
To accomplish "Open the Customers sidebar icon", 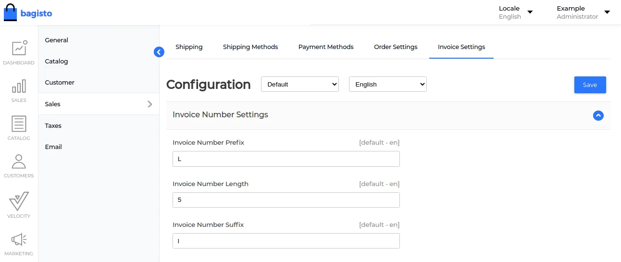I will tap(19, 165).
